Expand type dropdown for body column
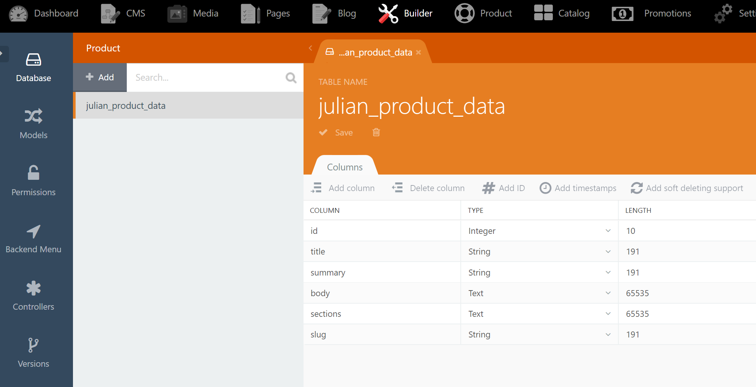The height and width of the screenshot is (387, 756). point(608,293)
